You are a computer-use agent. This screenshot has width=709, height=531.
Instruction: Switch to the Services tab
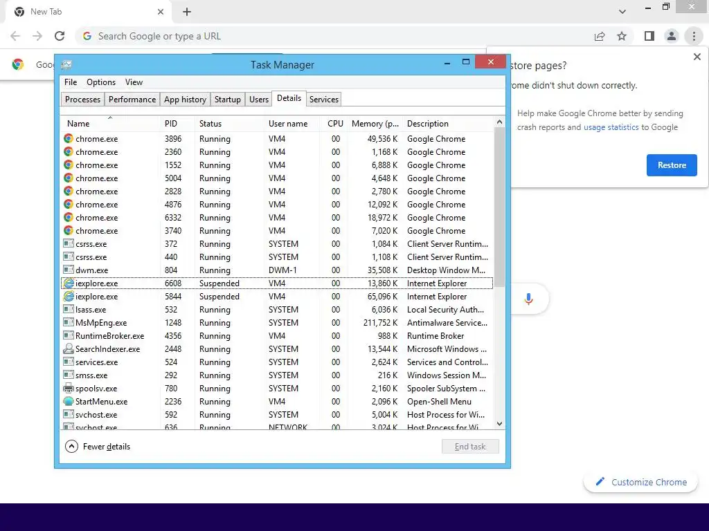pos(324,100)
